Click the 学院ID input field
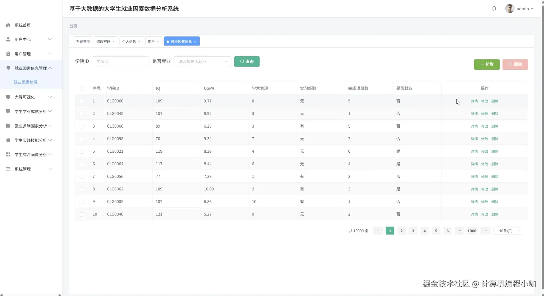 (x=120, y=62)
